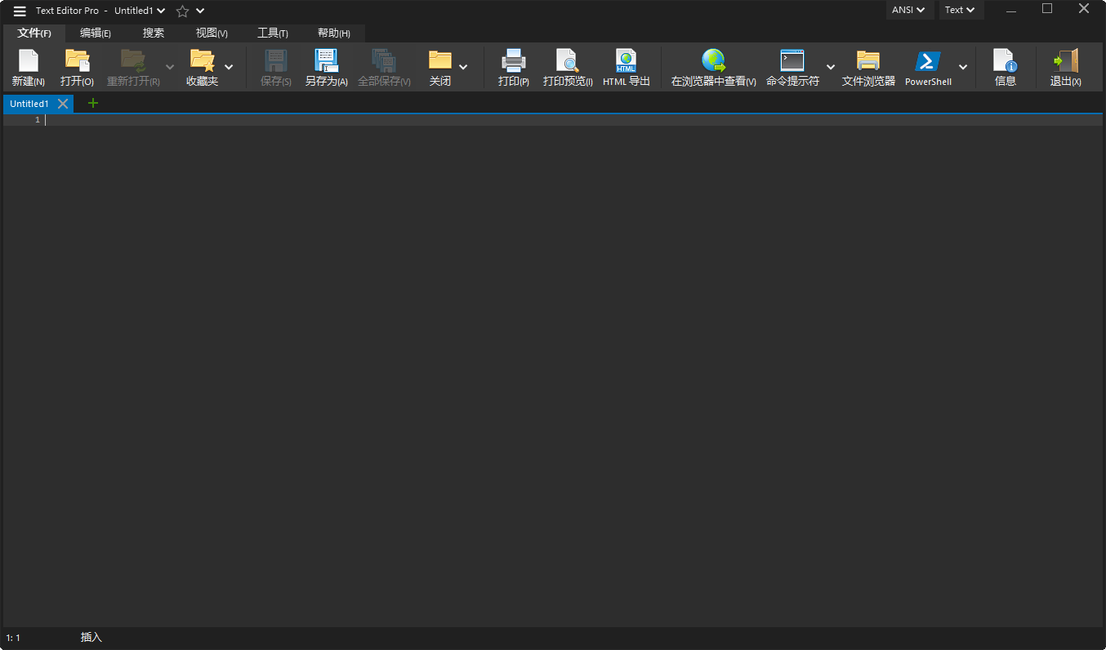Click 退出 to exit the application
The width and height of the screenshot is (1106, 650).
point(1064,66)
